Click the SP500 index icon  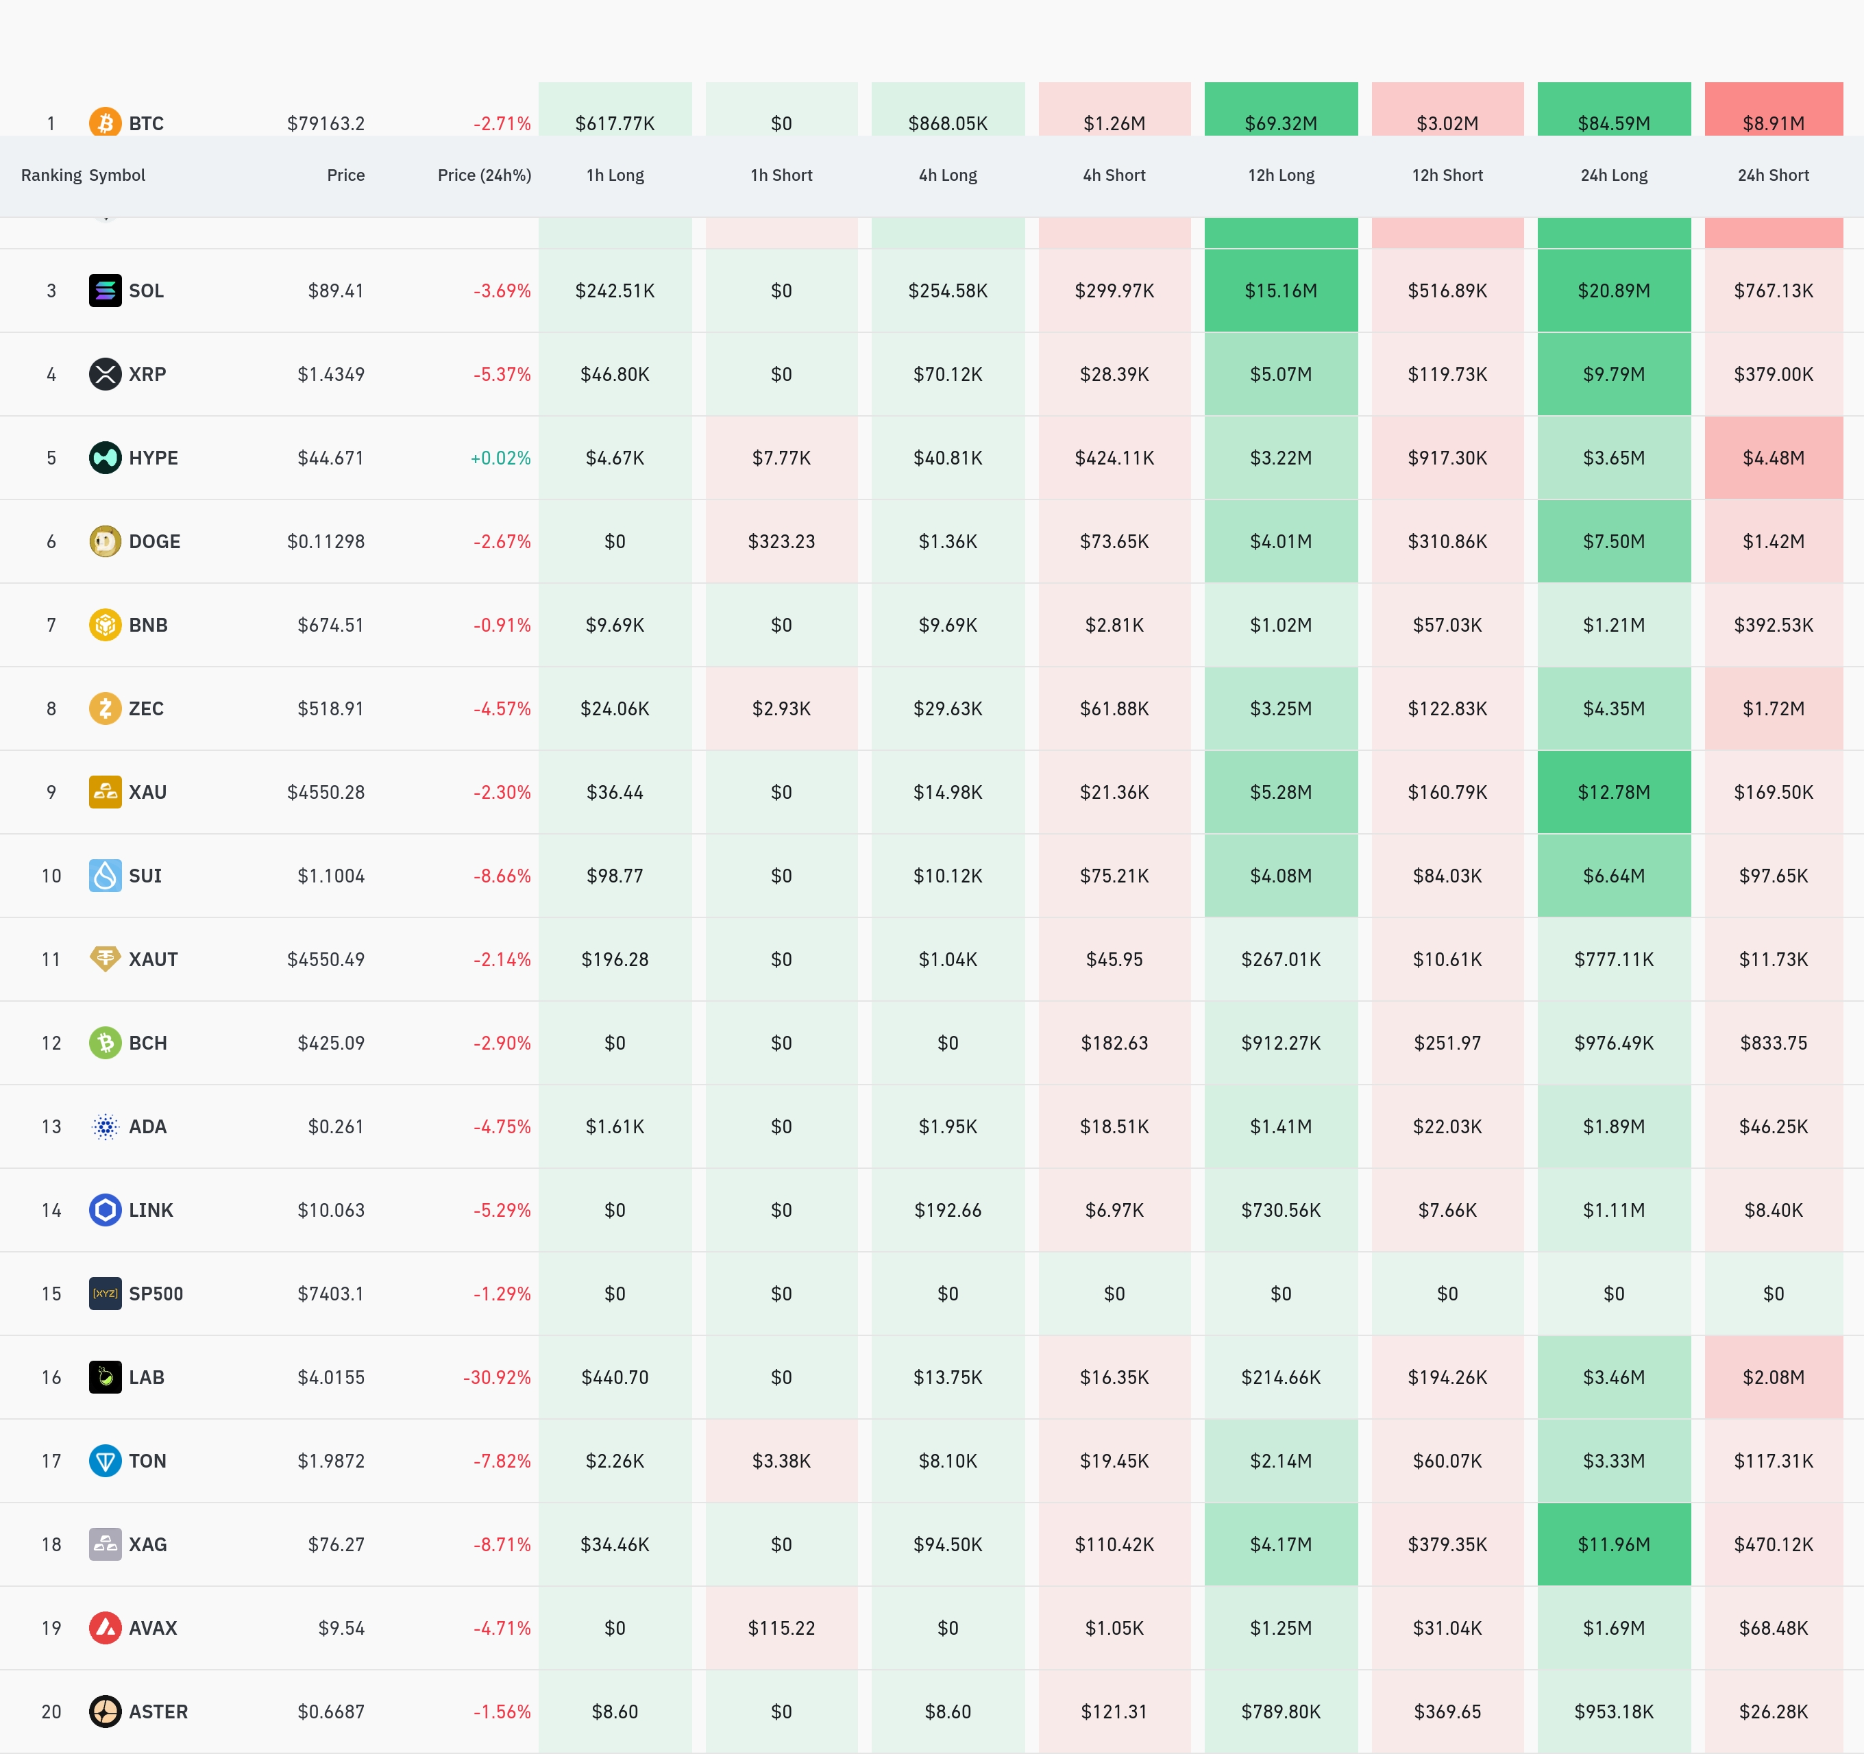click(105, 1294)
